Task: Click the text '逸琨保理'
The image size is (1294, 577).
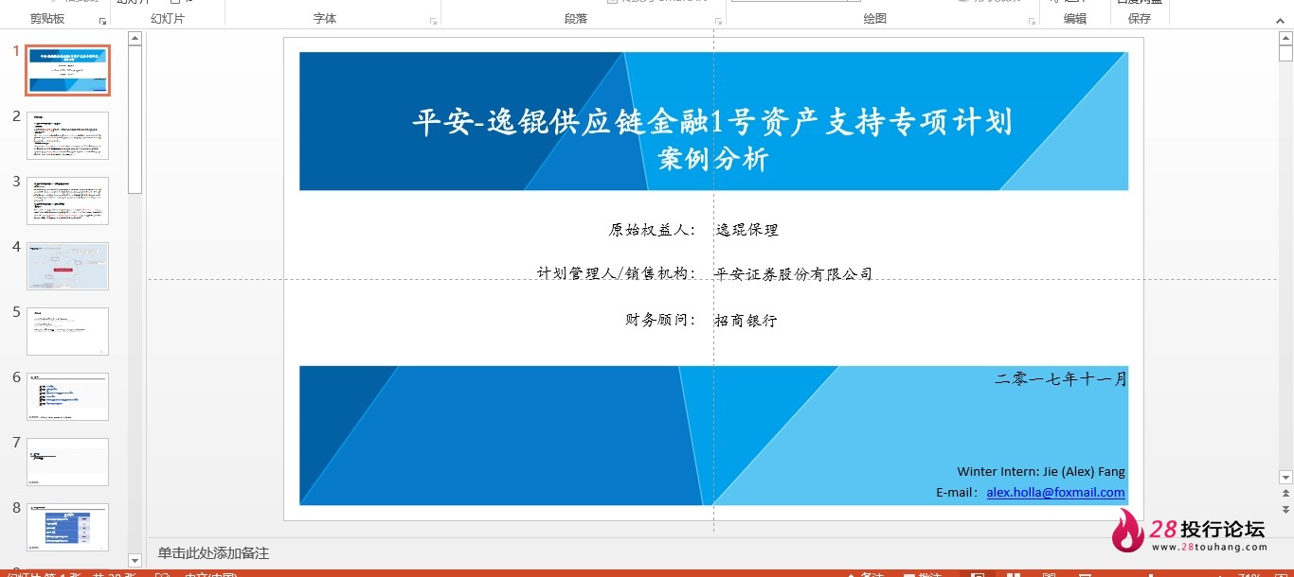Action: tap(747, 230)
